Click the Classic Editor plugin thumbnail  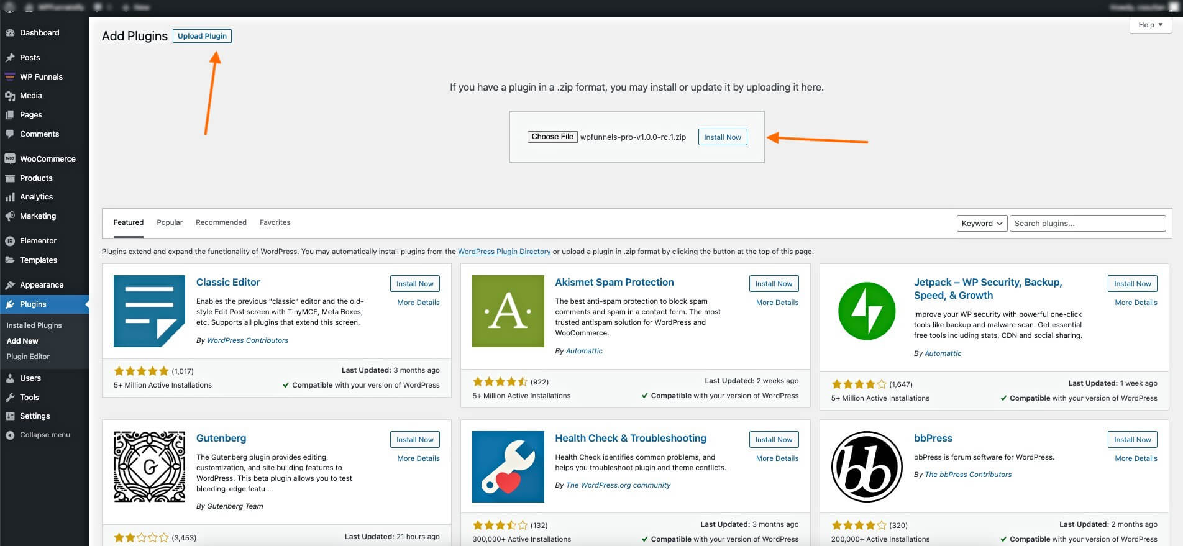coord(149,311)
